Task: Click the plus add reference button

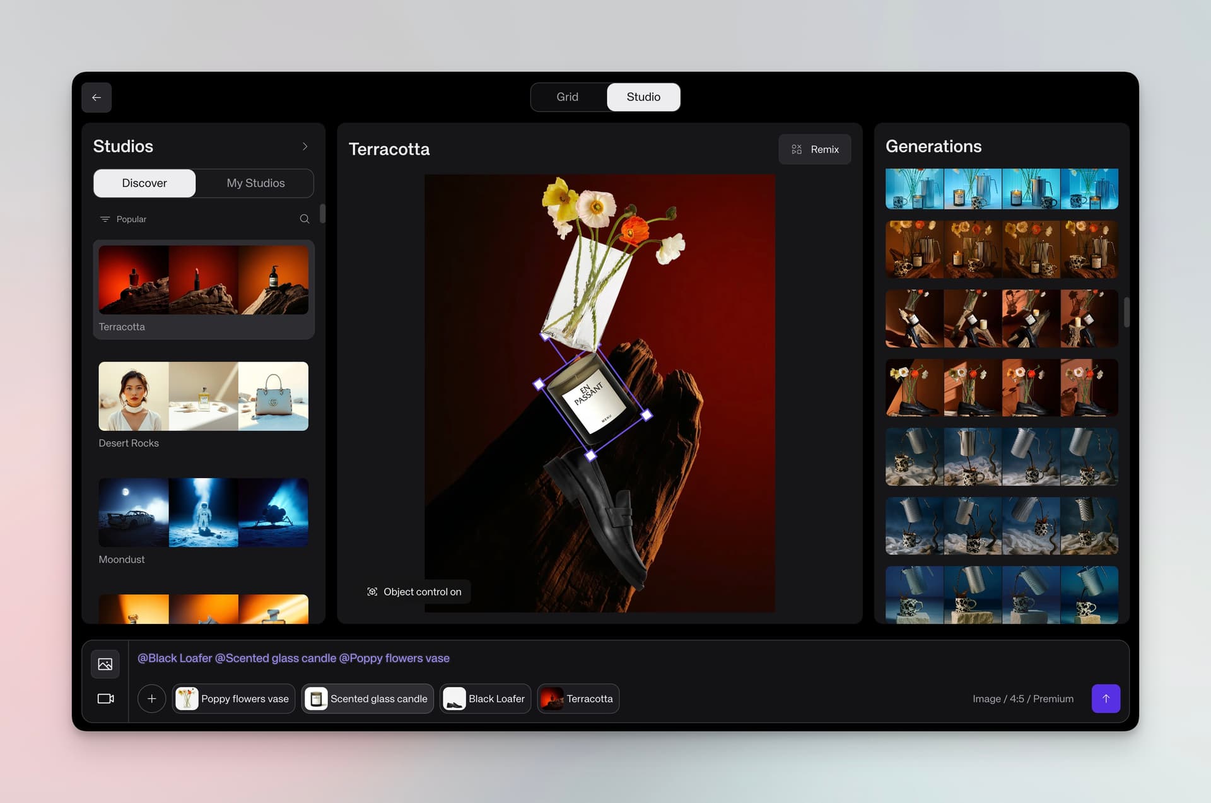Action: [x=151, y=699]
